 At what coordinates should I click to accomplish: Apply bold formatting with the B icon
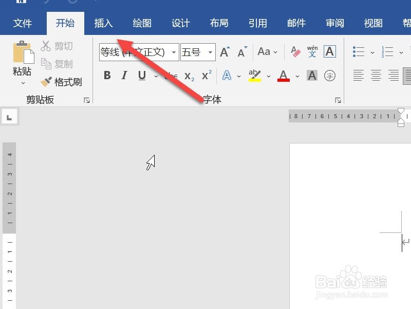click(x=107, y=75)
